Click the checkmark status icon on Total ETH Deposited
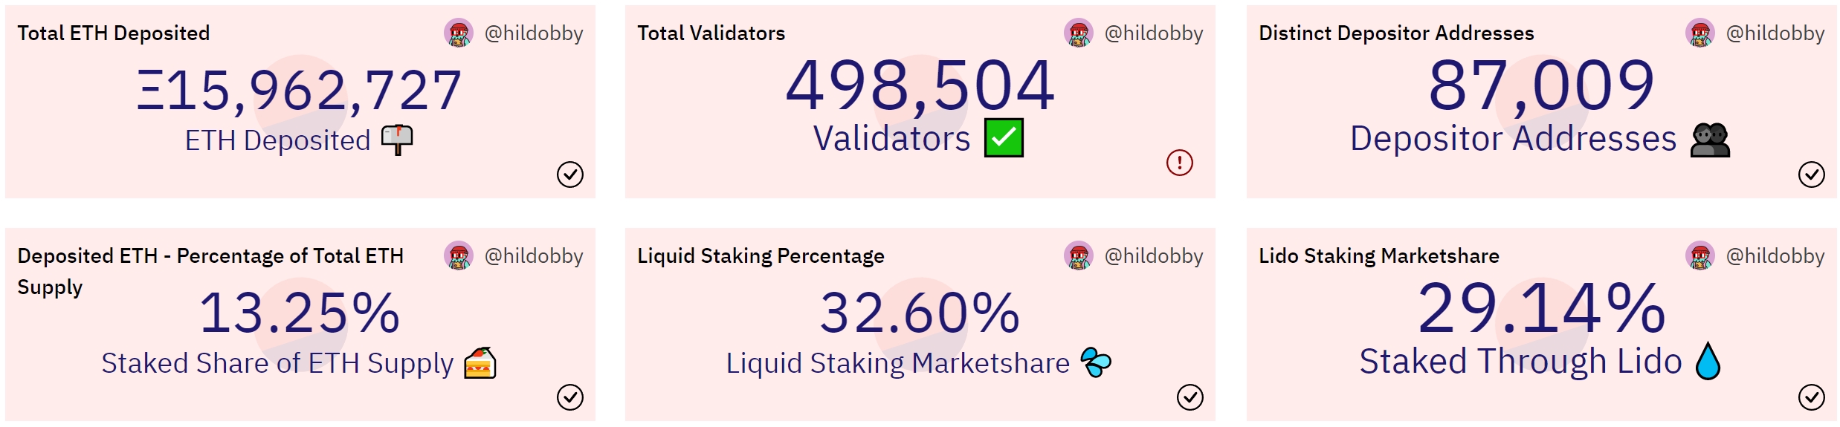The height and width of the screenshot is (427, 1840). click(570, 175)
